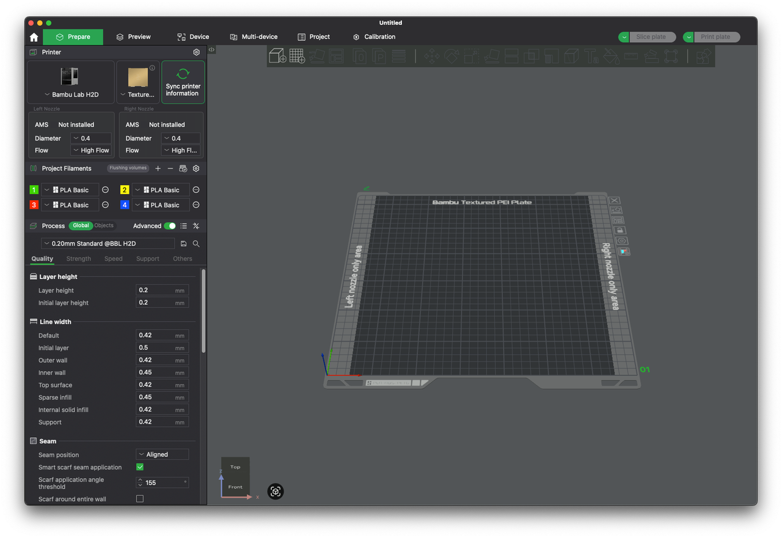Lock the plate with padlock icon
Image resolution: width=782 pixels, height=538 pixels.
coord(619,230)
